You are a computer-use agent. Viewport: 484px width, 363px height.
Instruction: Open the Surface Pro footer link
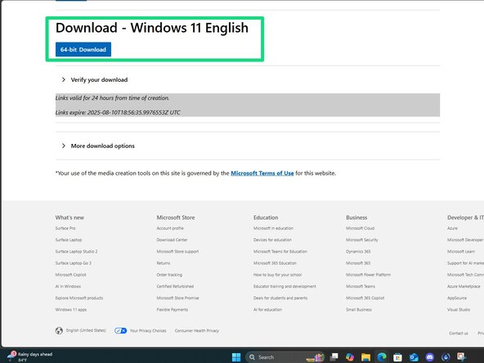point(65,228)
